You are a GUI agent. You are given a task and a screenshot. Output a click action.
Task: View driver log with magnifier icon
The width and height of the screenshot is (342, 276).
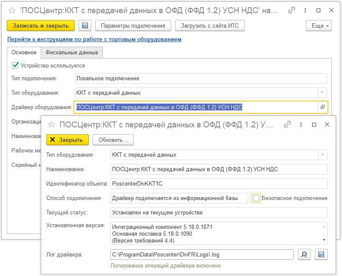point(304,254)
